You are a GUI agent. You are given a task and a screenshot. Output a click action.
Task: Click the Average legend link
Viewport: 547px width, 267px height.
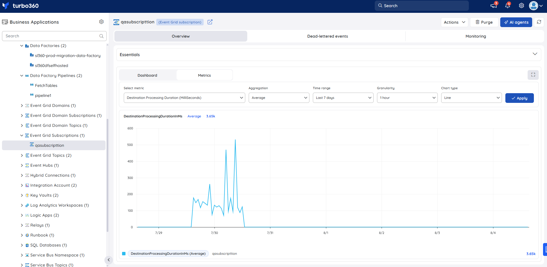(194, 116)
